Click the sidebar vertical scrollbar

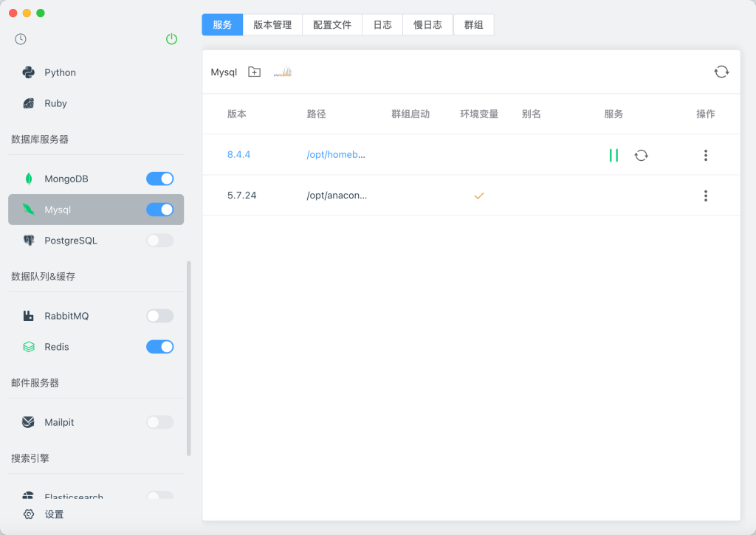click(188, 358)
